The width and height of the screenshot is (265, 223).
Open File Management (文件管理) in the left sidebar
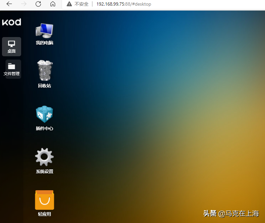click(12, 69)
